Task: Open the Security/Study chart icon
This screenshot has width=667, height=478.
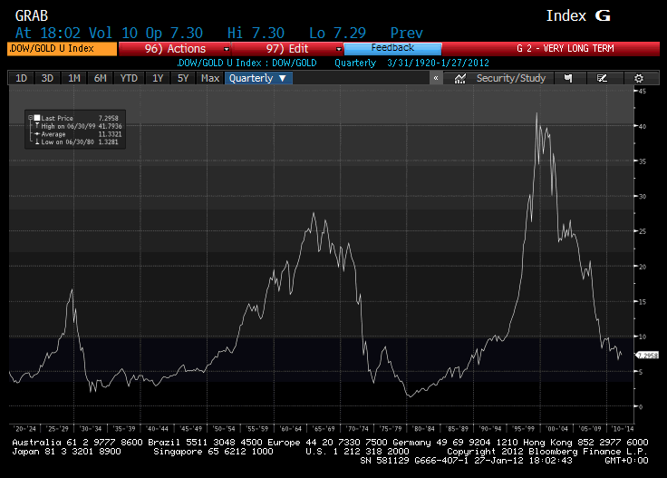Action: (x=460, y=79)
